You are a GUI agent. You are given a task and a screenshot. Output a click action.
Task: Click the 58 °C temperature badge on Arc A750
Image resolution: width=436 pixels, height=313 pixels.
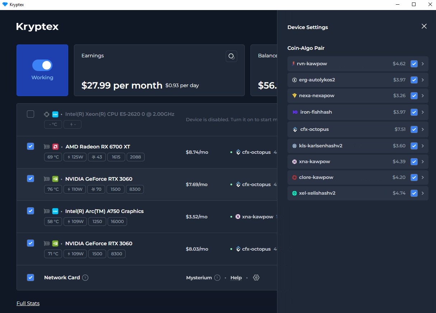(53, 222)
